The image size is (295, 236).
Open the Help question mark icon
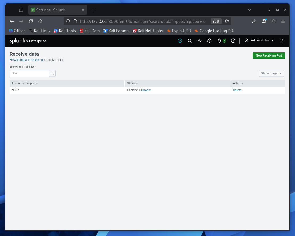tap(233, 41)
